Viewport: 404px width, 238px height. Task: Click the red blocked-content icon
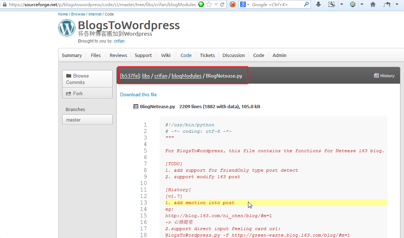click(233, 4)
